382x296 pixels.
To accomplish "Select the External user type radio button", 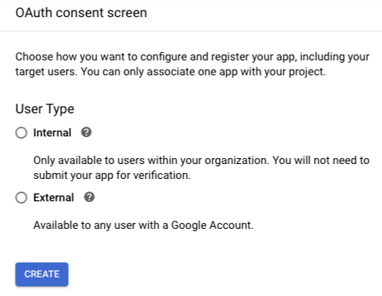I will click(x=21, y=198).
